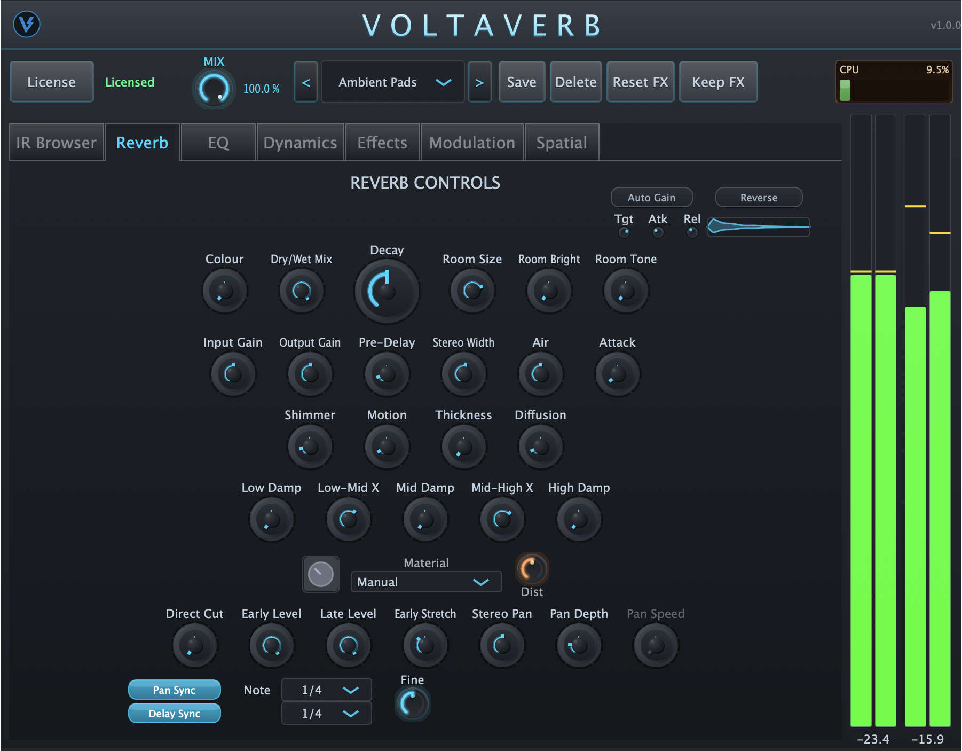Open the lower 1/4 sync dropdown
962x751 pixels.
327,713
